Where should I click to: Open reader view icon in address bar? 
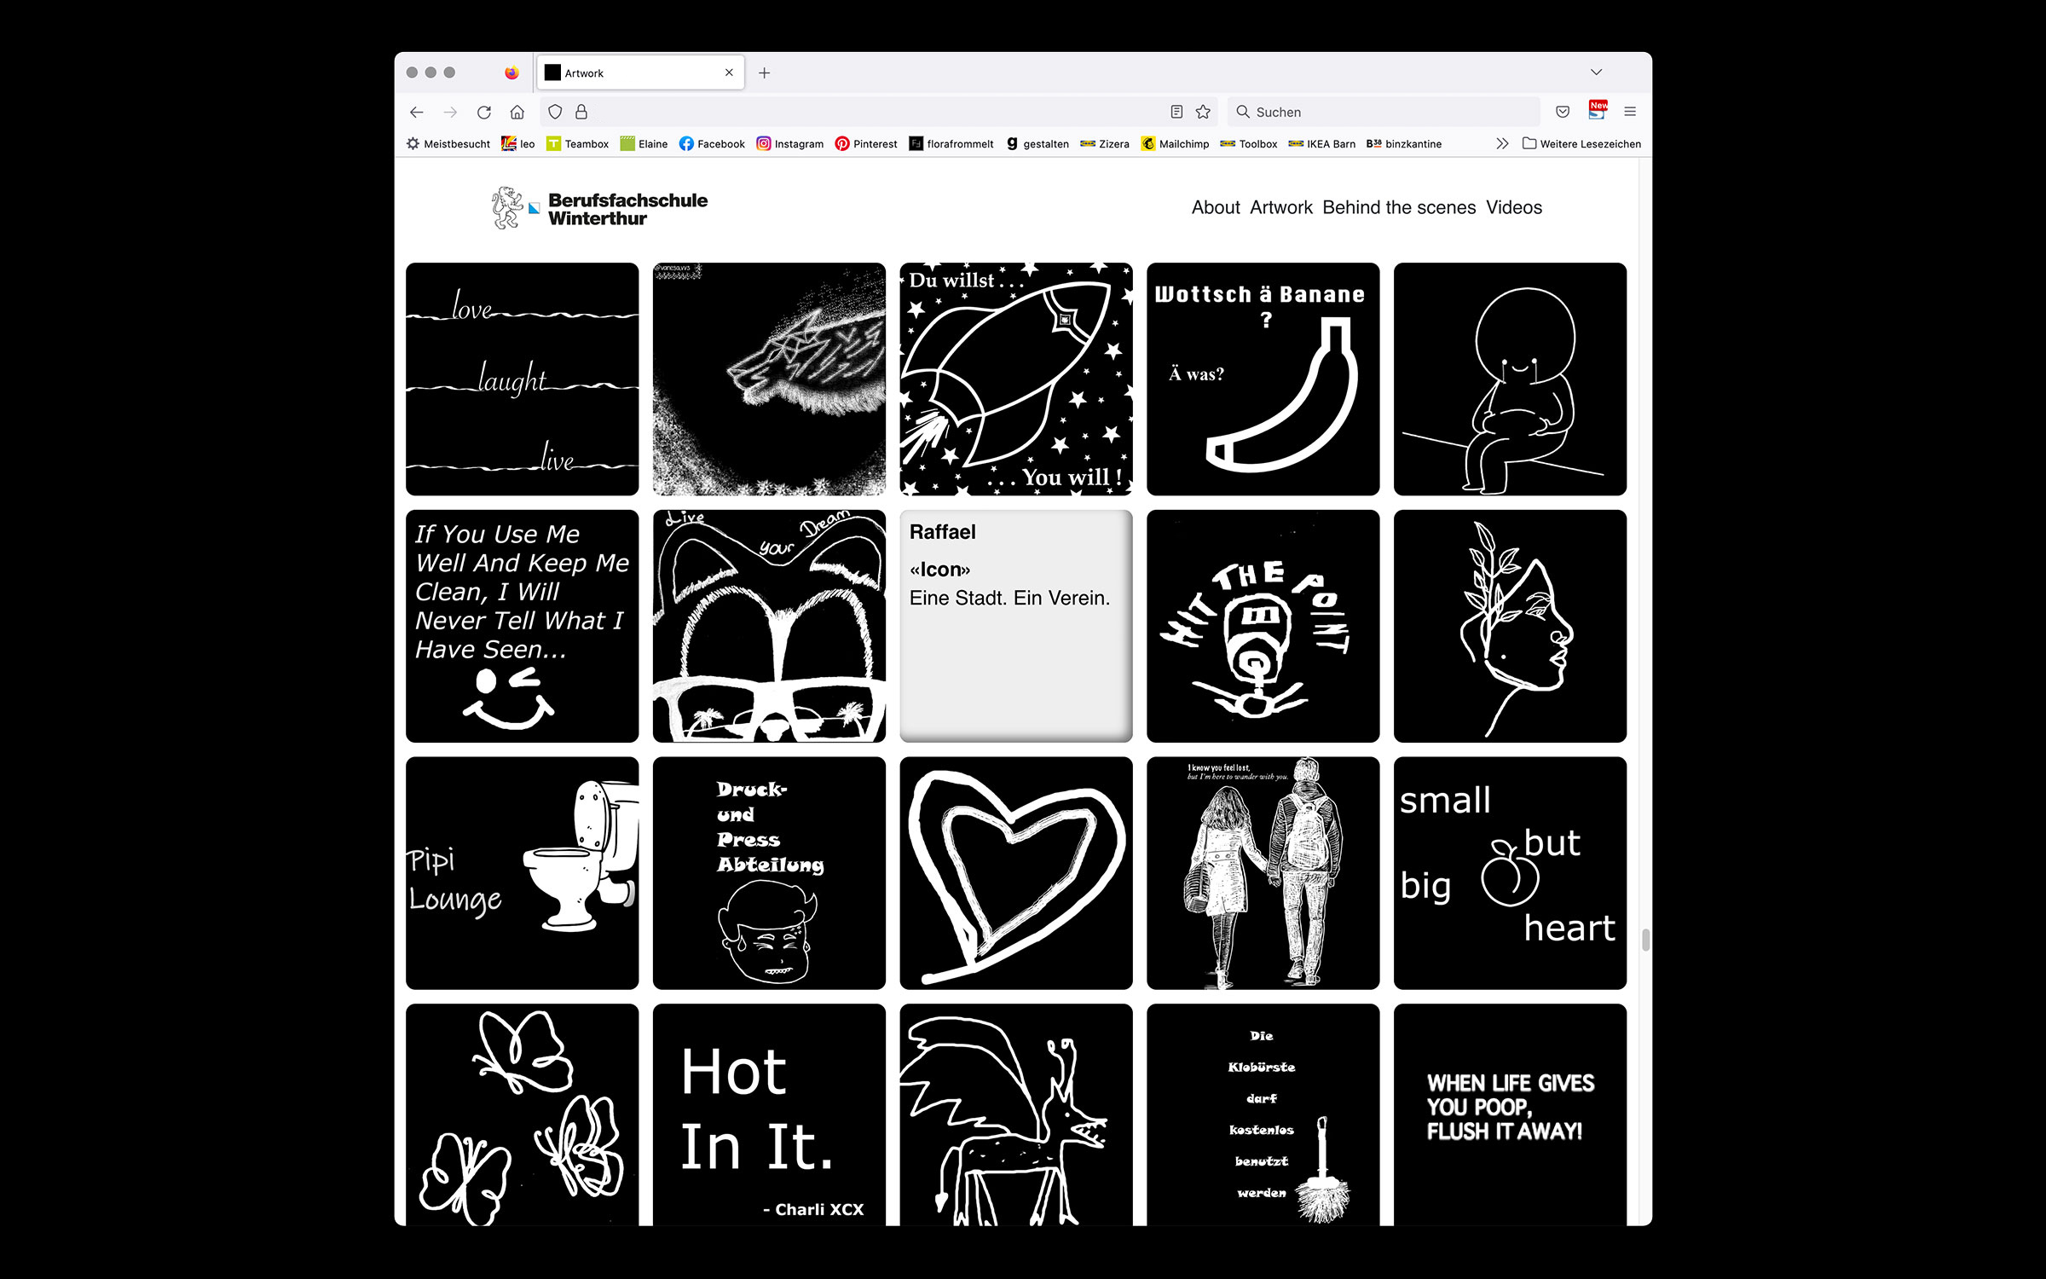pos(1176,112)
